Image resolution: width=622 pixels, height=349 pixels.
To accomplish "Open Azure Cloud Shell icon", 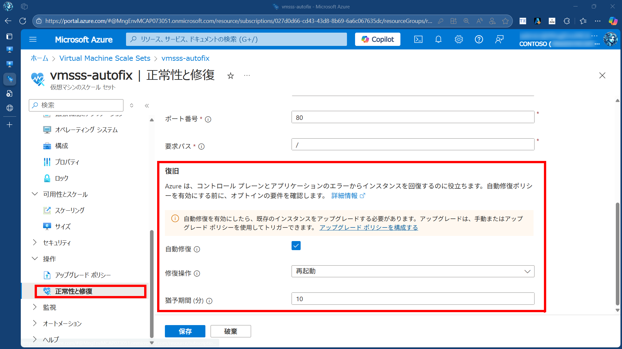I will pos(418,39).
